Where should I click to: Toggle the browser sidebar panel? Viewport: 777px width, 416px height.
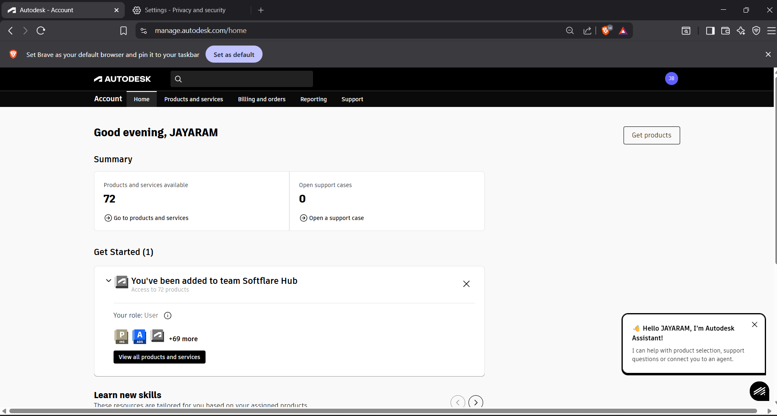click(x=710, y=30)
